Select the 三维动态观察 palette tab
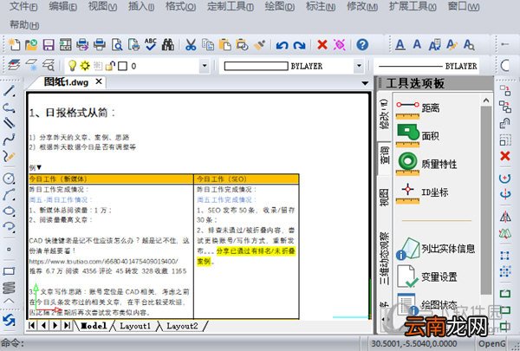 tap(384, 258)
